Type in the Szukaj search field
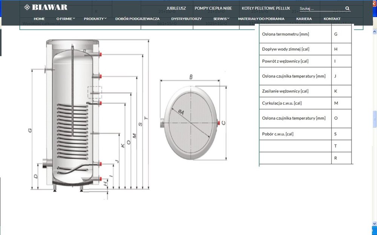The height and width of the screenshot is (235, 377). click(x=320, y=9)
